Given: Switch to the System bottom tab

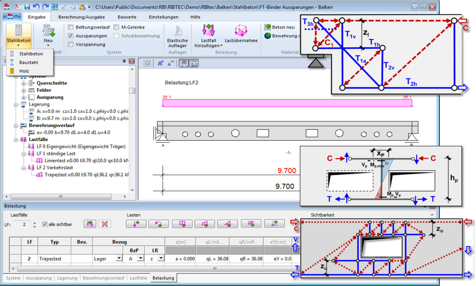Looking at the screenshot, I should click(13, 278).
